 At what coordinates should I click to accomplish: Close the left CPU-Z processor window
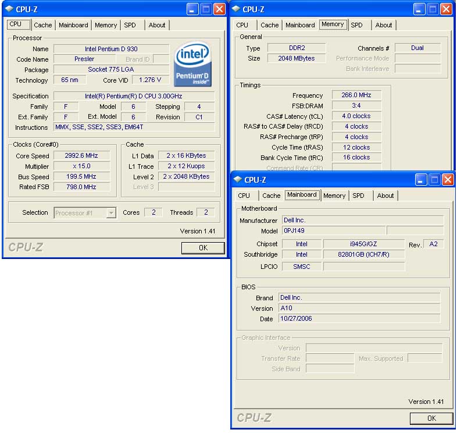click(x=219, y=9)
